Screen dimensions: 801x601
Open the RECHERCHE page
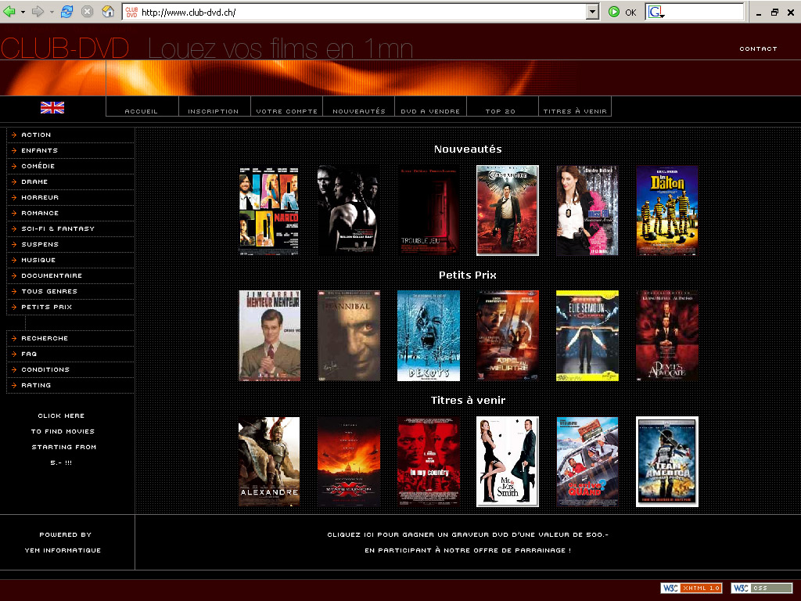pos(70,338)
